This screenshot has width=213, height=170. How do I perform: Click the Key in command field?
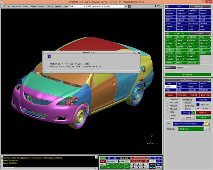click(114, 6)
